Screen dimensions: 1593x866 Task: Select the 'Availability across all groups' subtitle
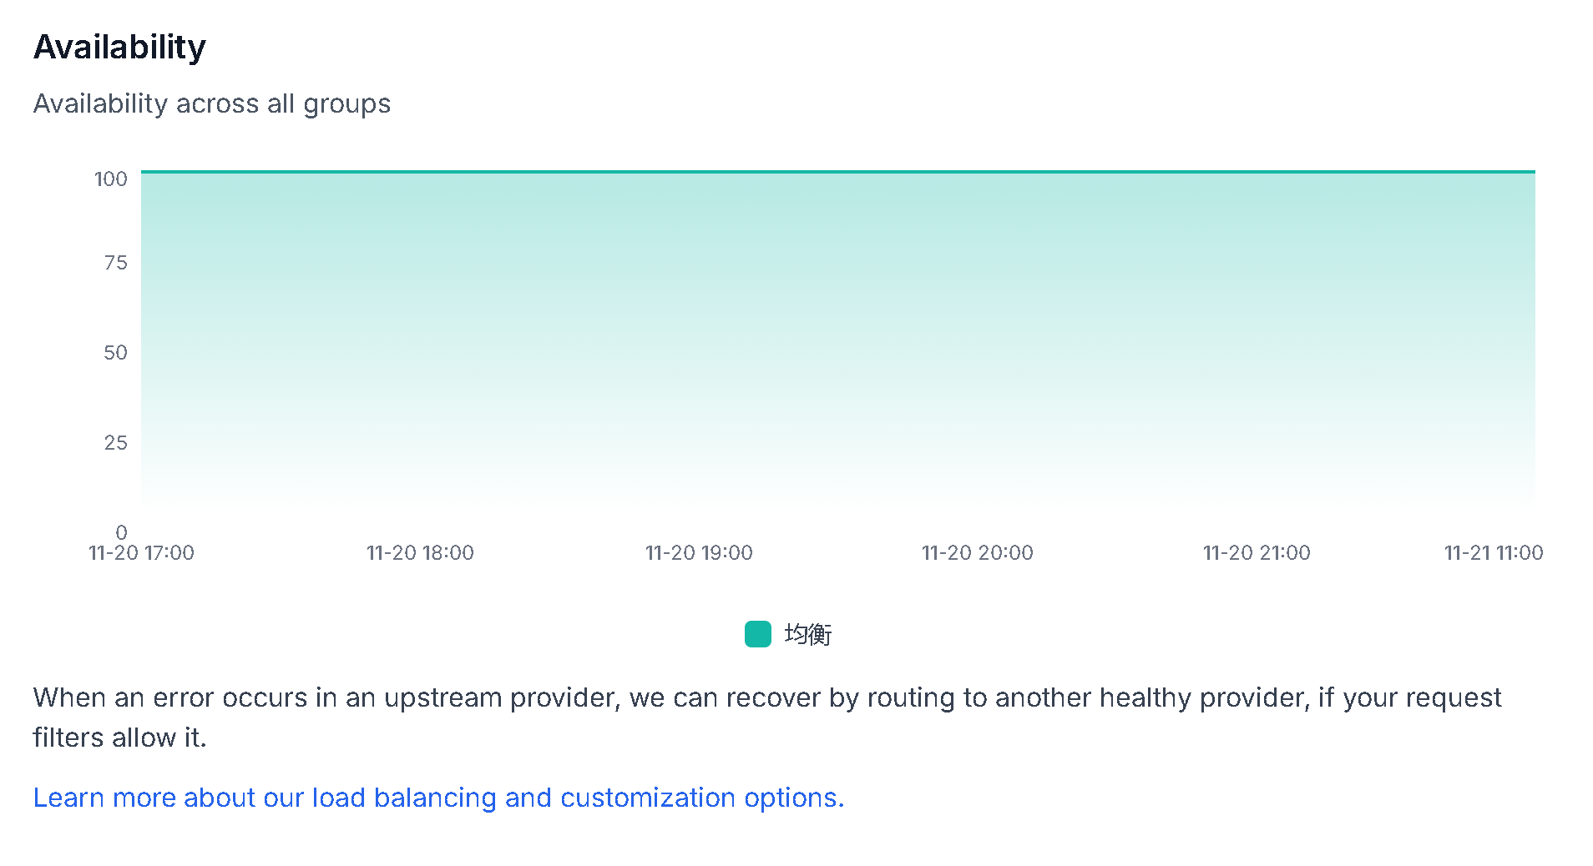[212, 103]
